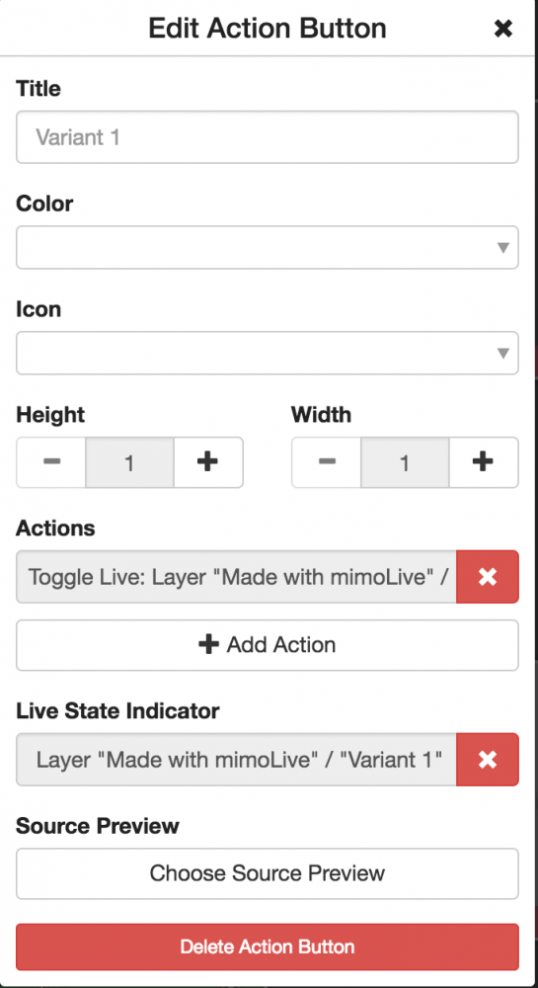The width and height of the screenshot is (538, 988).
Task: Click the Color dropdown arrow
Action: click(x=502, y=248)
